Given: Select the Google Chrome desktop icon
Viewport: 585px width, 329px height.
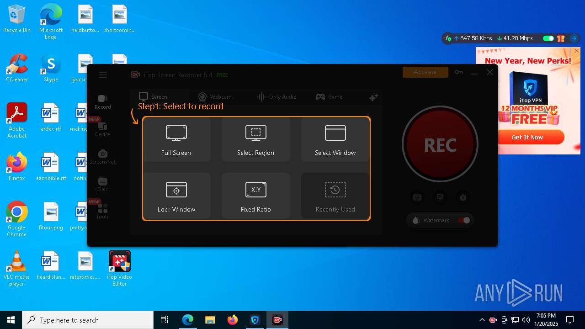Looking at the screenshot, I should [x=17, y=219].
